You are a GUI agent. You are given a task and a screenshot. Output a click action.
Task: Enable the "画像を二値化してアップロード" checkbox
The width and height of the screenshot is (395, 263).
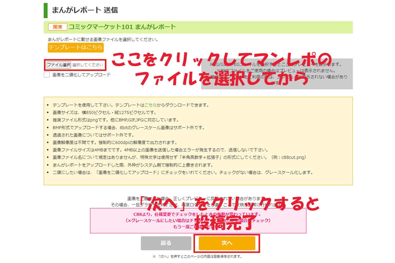47,75
